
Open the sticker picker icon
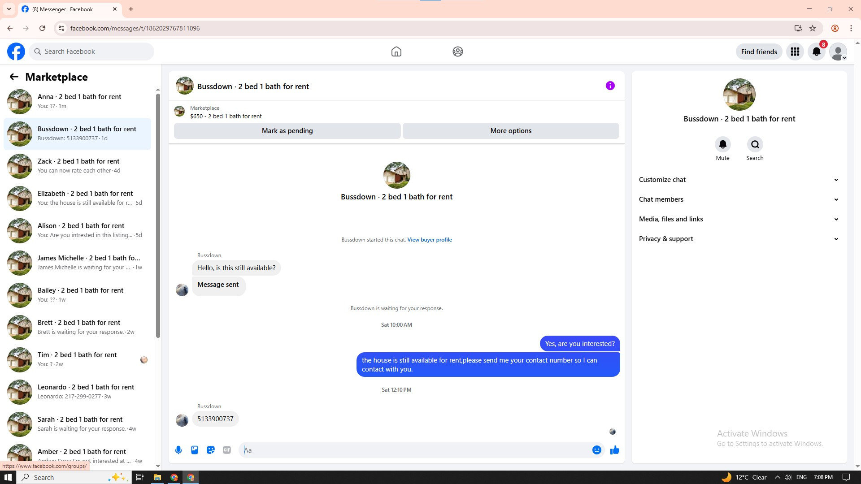point(211,450)
